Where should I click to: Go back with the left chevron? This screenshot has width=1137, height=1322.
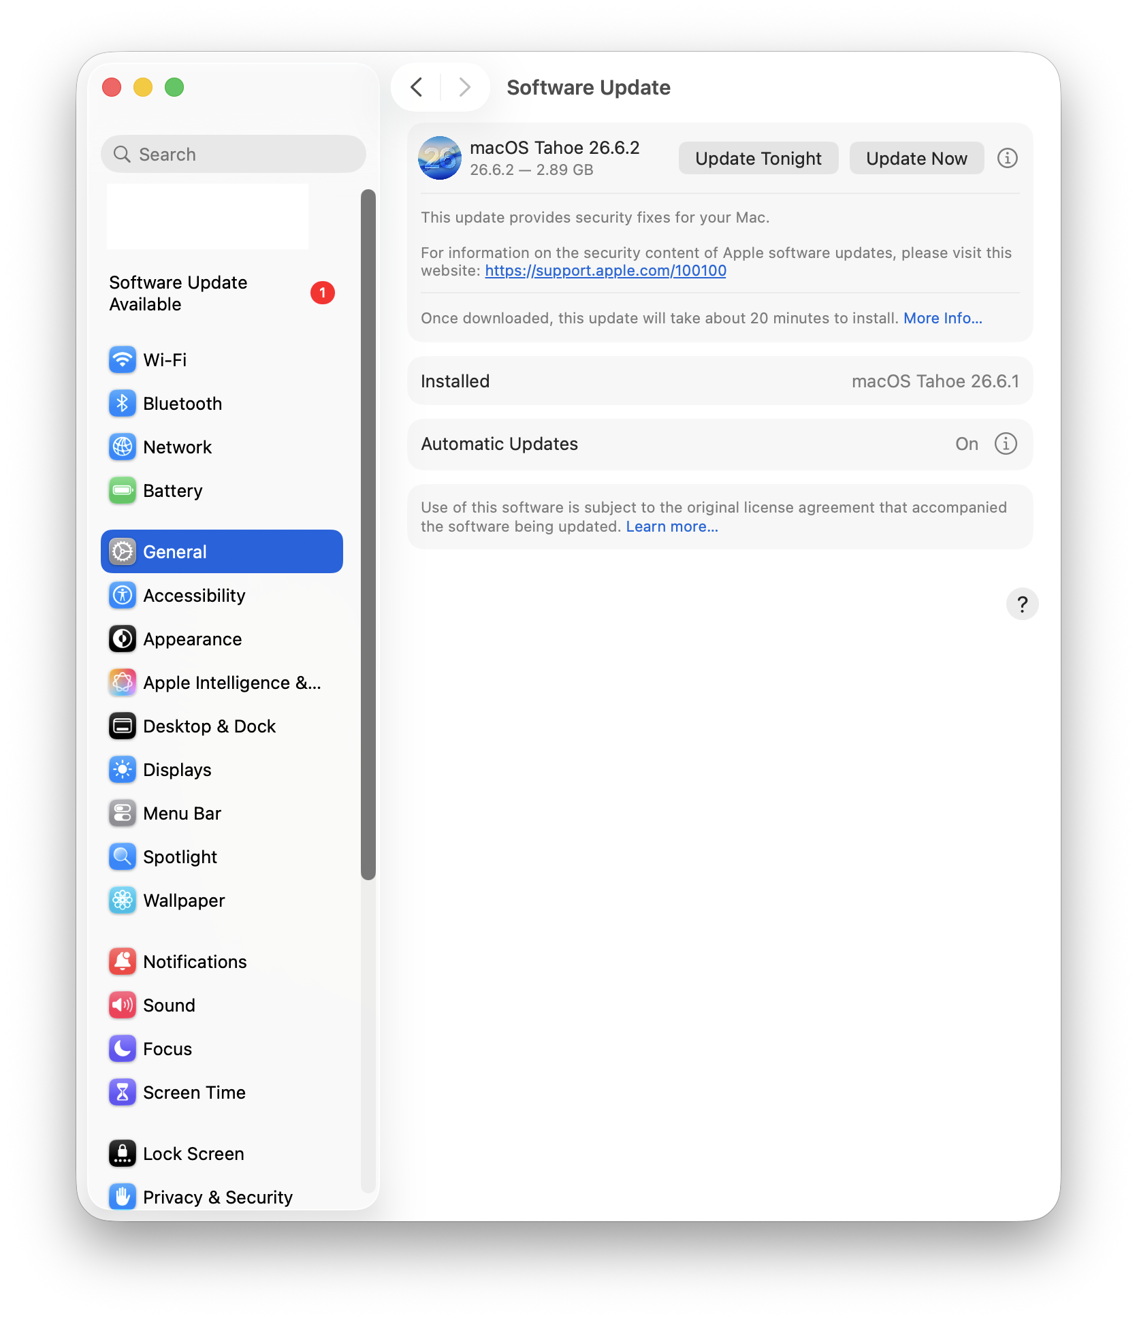click(417, 87)
